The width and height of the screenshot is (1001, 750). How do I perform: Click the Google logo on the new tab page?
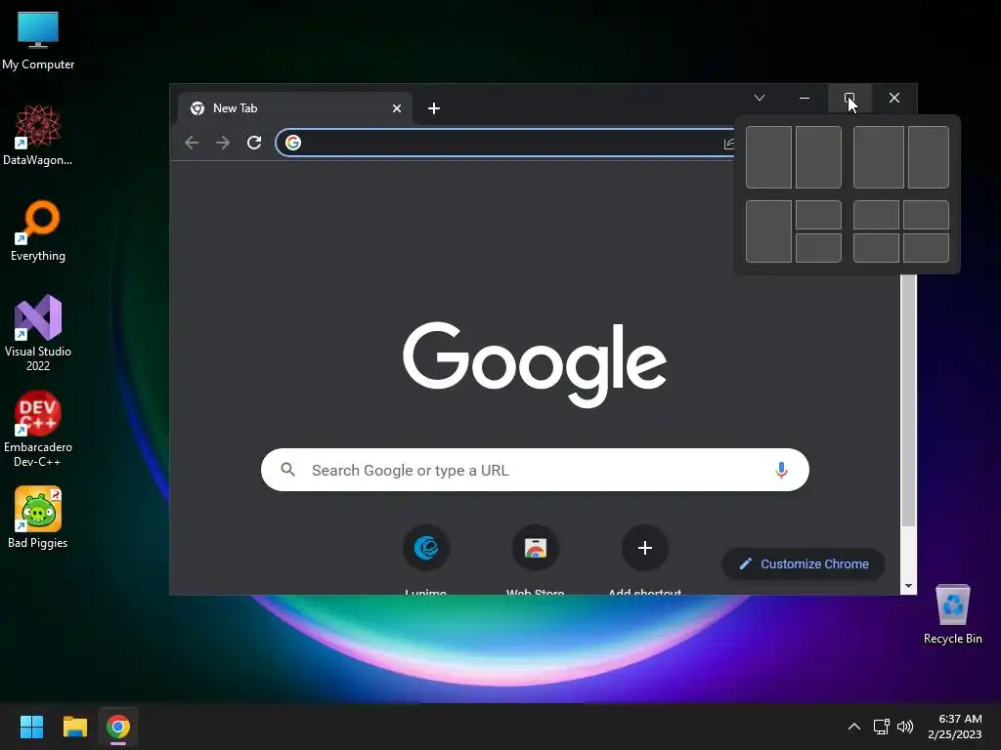tap(535, 364)
